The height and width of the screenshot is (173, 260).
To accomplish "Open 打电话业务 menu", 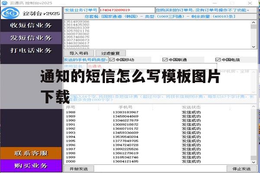I will (31, 50).
